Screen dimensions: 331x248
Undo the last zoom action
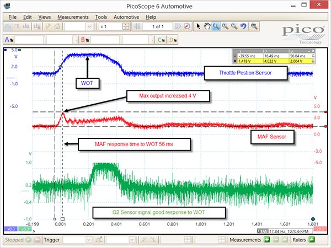pyautogui.click(x=243, y=26)
